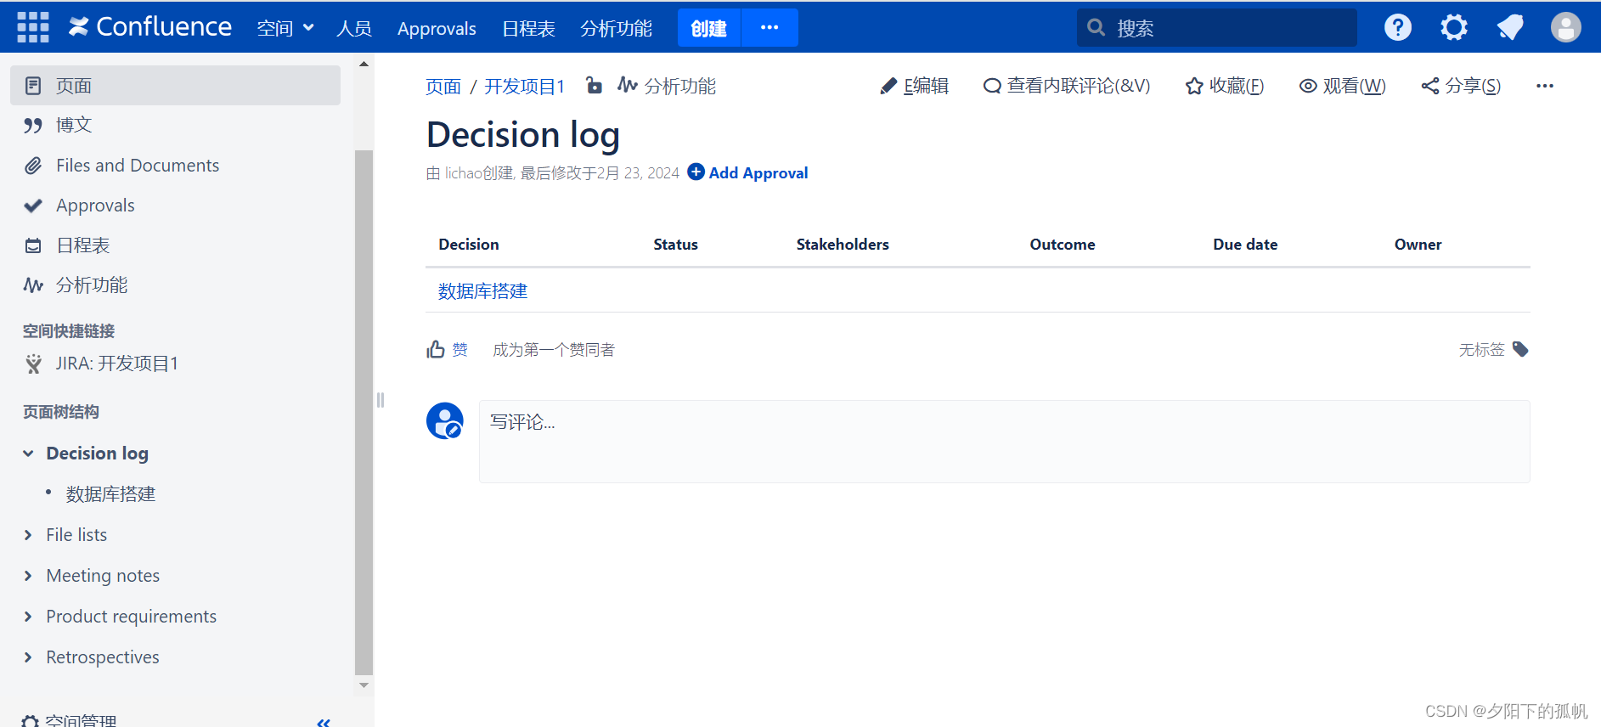The image size is (1601, 727).
Task: Expand the Retrospectives tree node
Action: click(x=28, y=657)
